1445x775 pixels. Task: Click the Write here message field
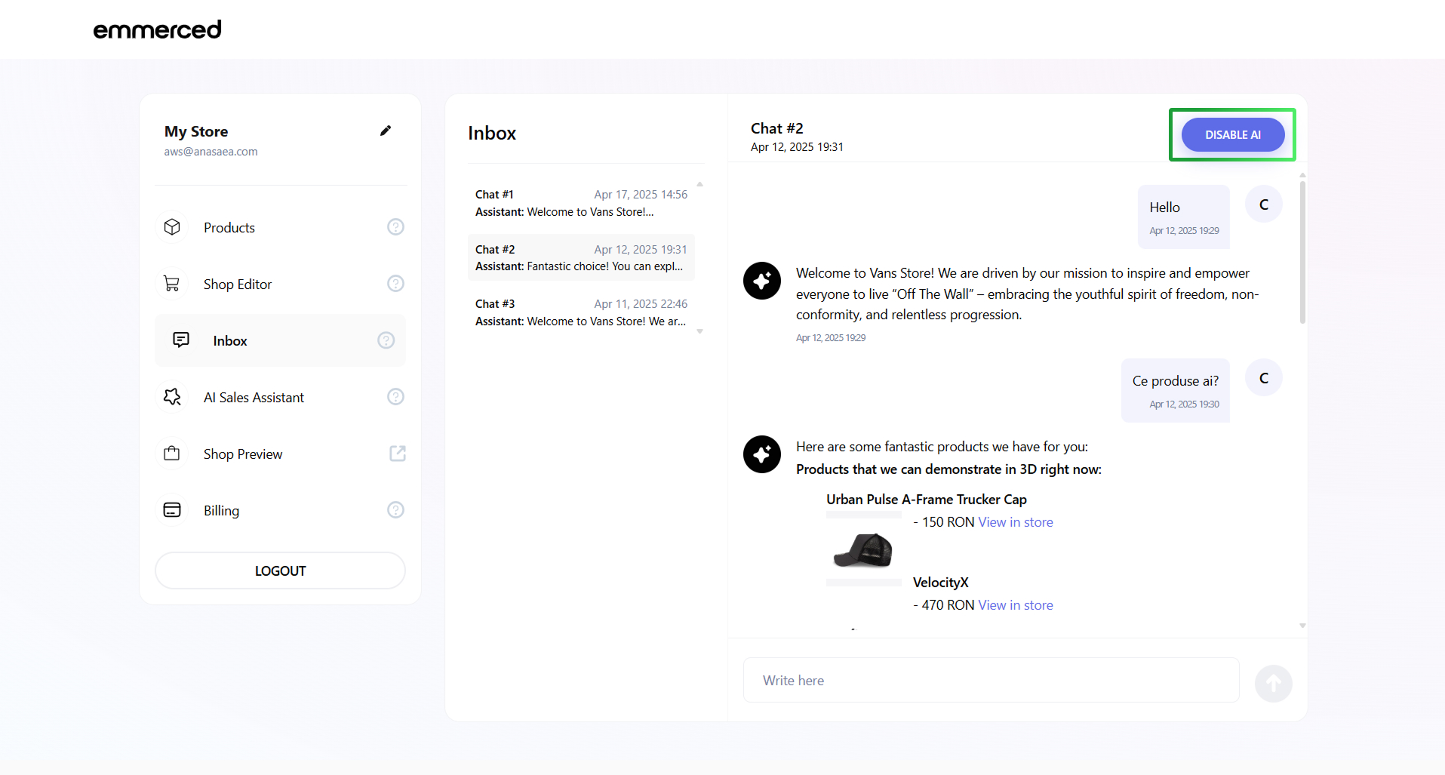pyautogui.click(x=991, y=681)
